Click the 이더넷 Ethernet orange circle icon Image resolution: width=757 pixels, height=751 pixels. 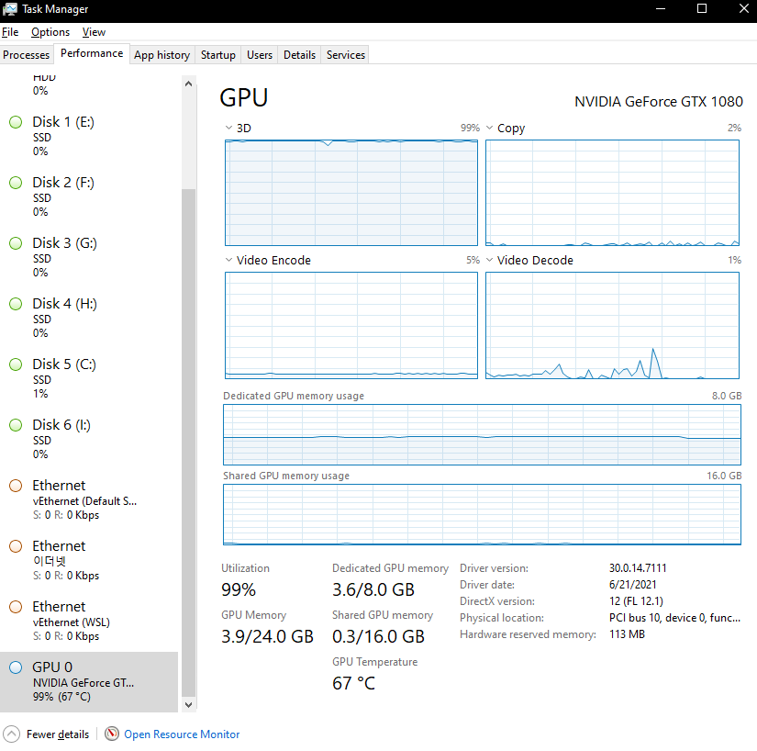(x=16, y=546)
